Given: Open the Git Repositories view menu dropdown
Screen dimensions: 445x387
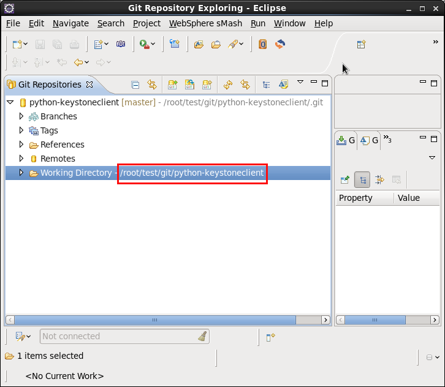Looking at the screenshot, I should coord(300,82).
